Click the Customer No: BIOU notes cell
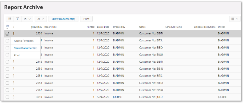The height and width of the screenshot is (103, 243). click(x=151, y=54)
